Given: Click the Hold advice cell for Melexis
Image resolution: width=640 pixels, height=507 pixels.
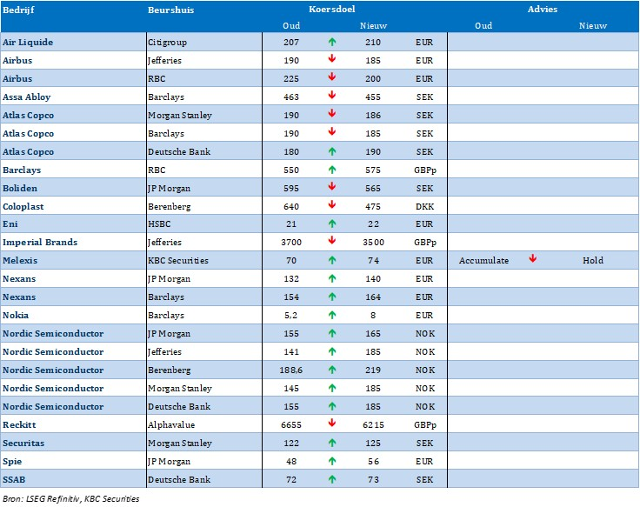Looking at the screenshot, I should (x=593, y=261).
